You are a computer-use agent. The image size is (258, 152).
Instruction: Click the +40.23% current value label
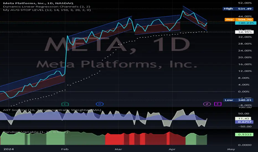click(x=246, y=23)
